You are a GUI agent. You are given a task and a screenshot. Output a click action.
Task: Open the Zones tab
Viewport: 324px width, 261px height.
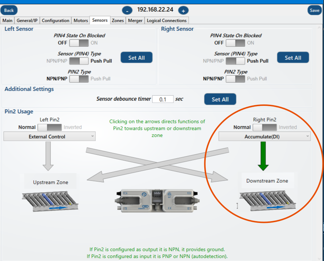click(118, 20)
